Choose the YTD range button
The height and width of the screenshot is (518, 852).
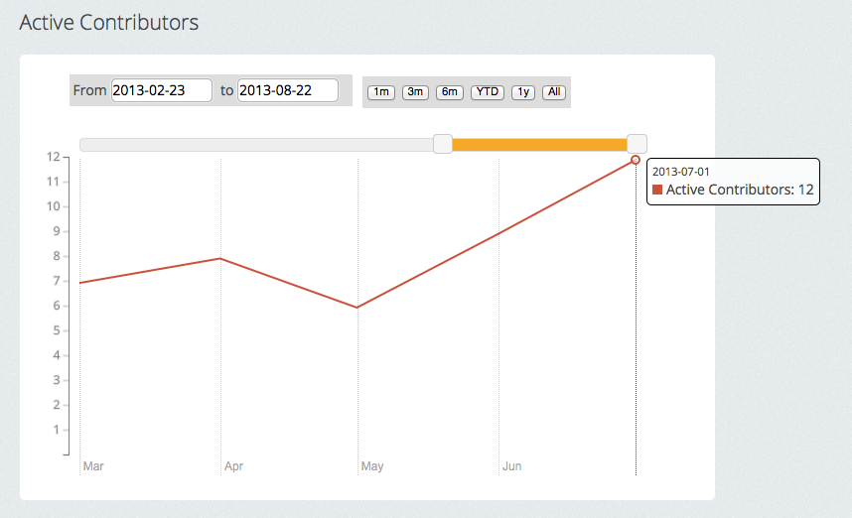tap(488, 91)
